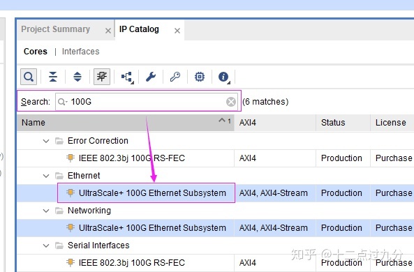This screenshot has height=272, width=414.
Task: Click the Serial Interfaces folder icon
Action: 59,245
